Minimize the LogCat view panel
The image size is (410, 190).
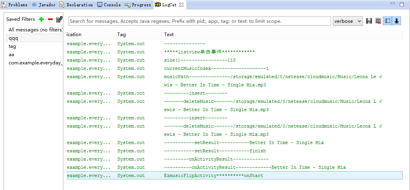pos(393,4)
